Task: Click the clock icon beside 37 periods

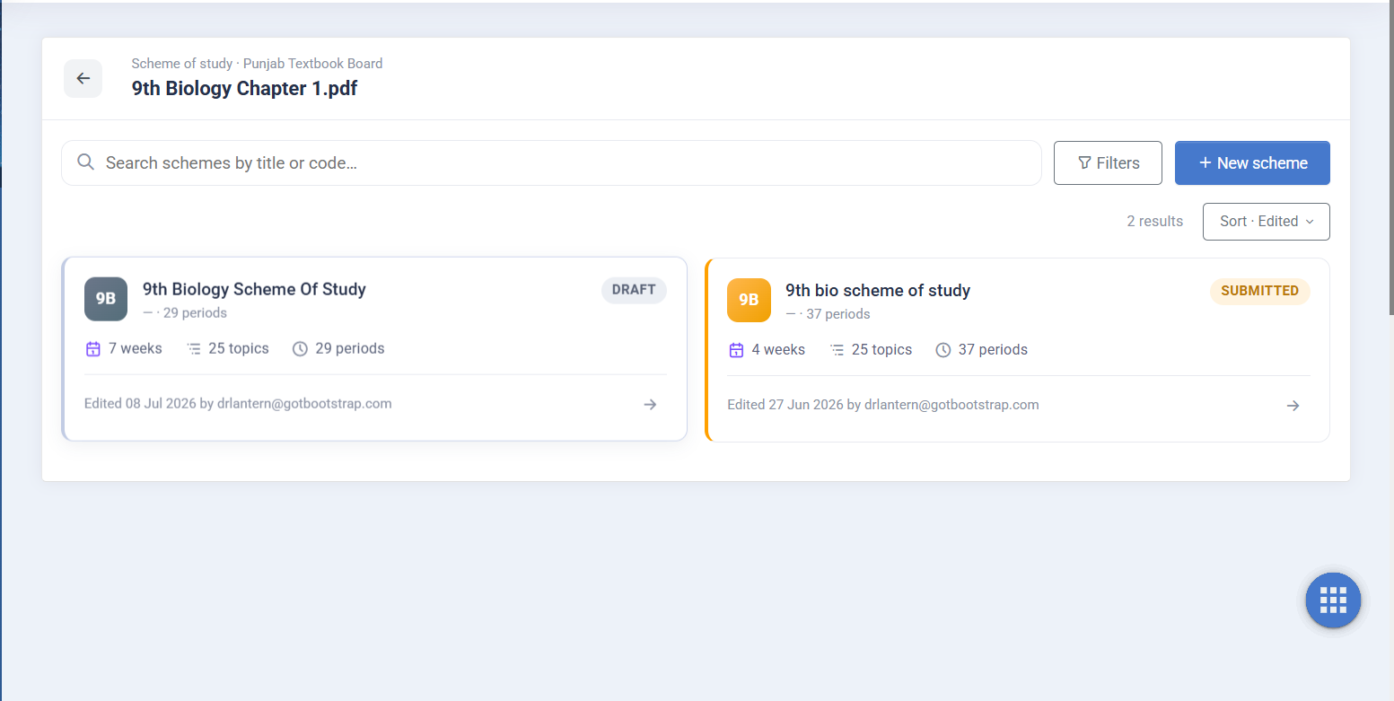Action: coord(943,350)
